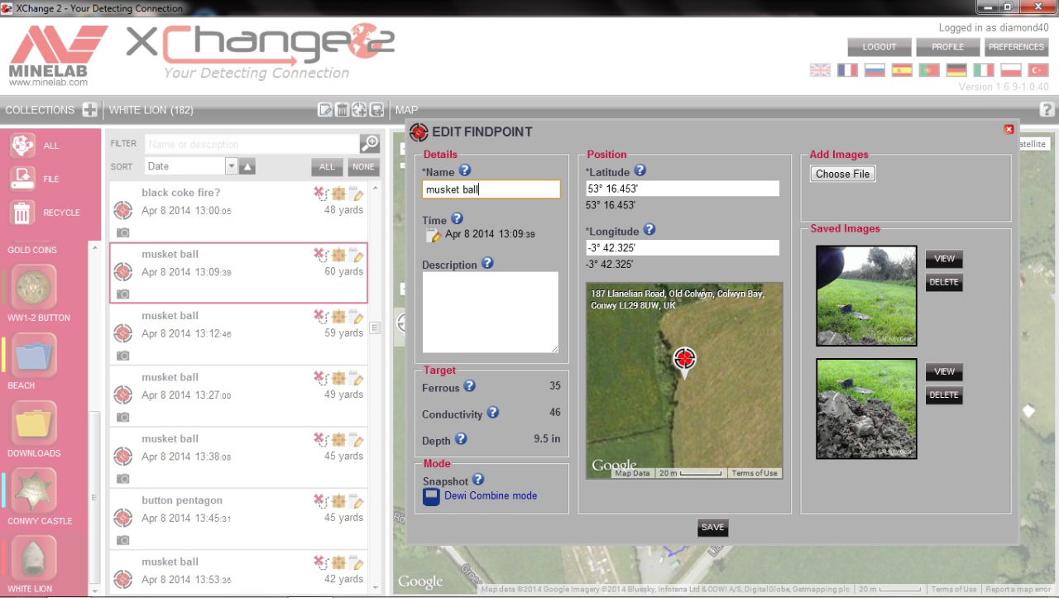Switch language to Spanish flag
This screenshot has width=1059, height=598.
point(902,70)
